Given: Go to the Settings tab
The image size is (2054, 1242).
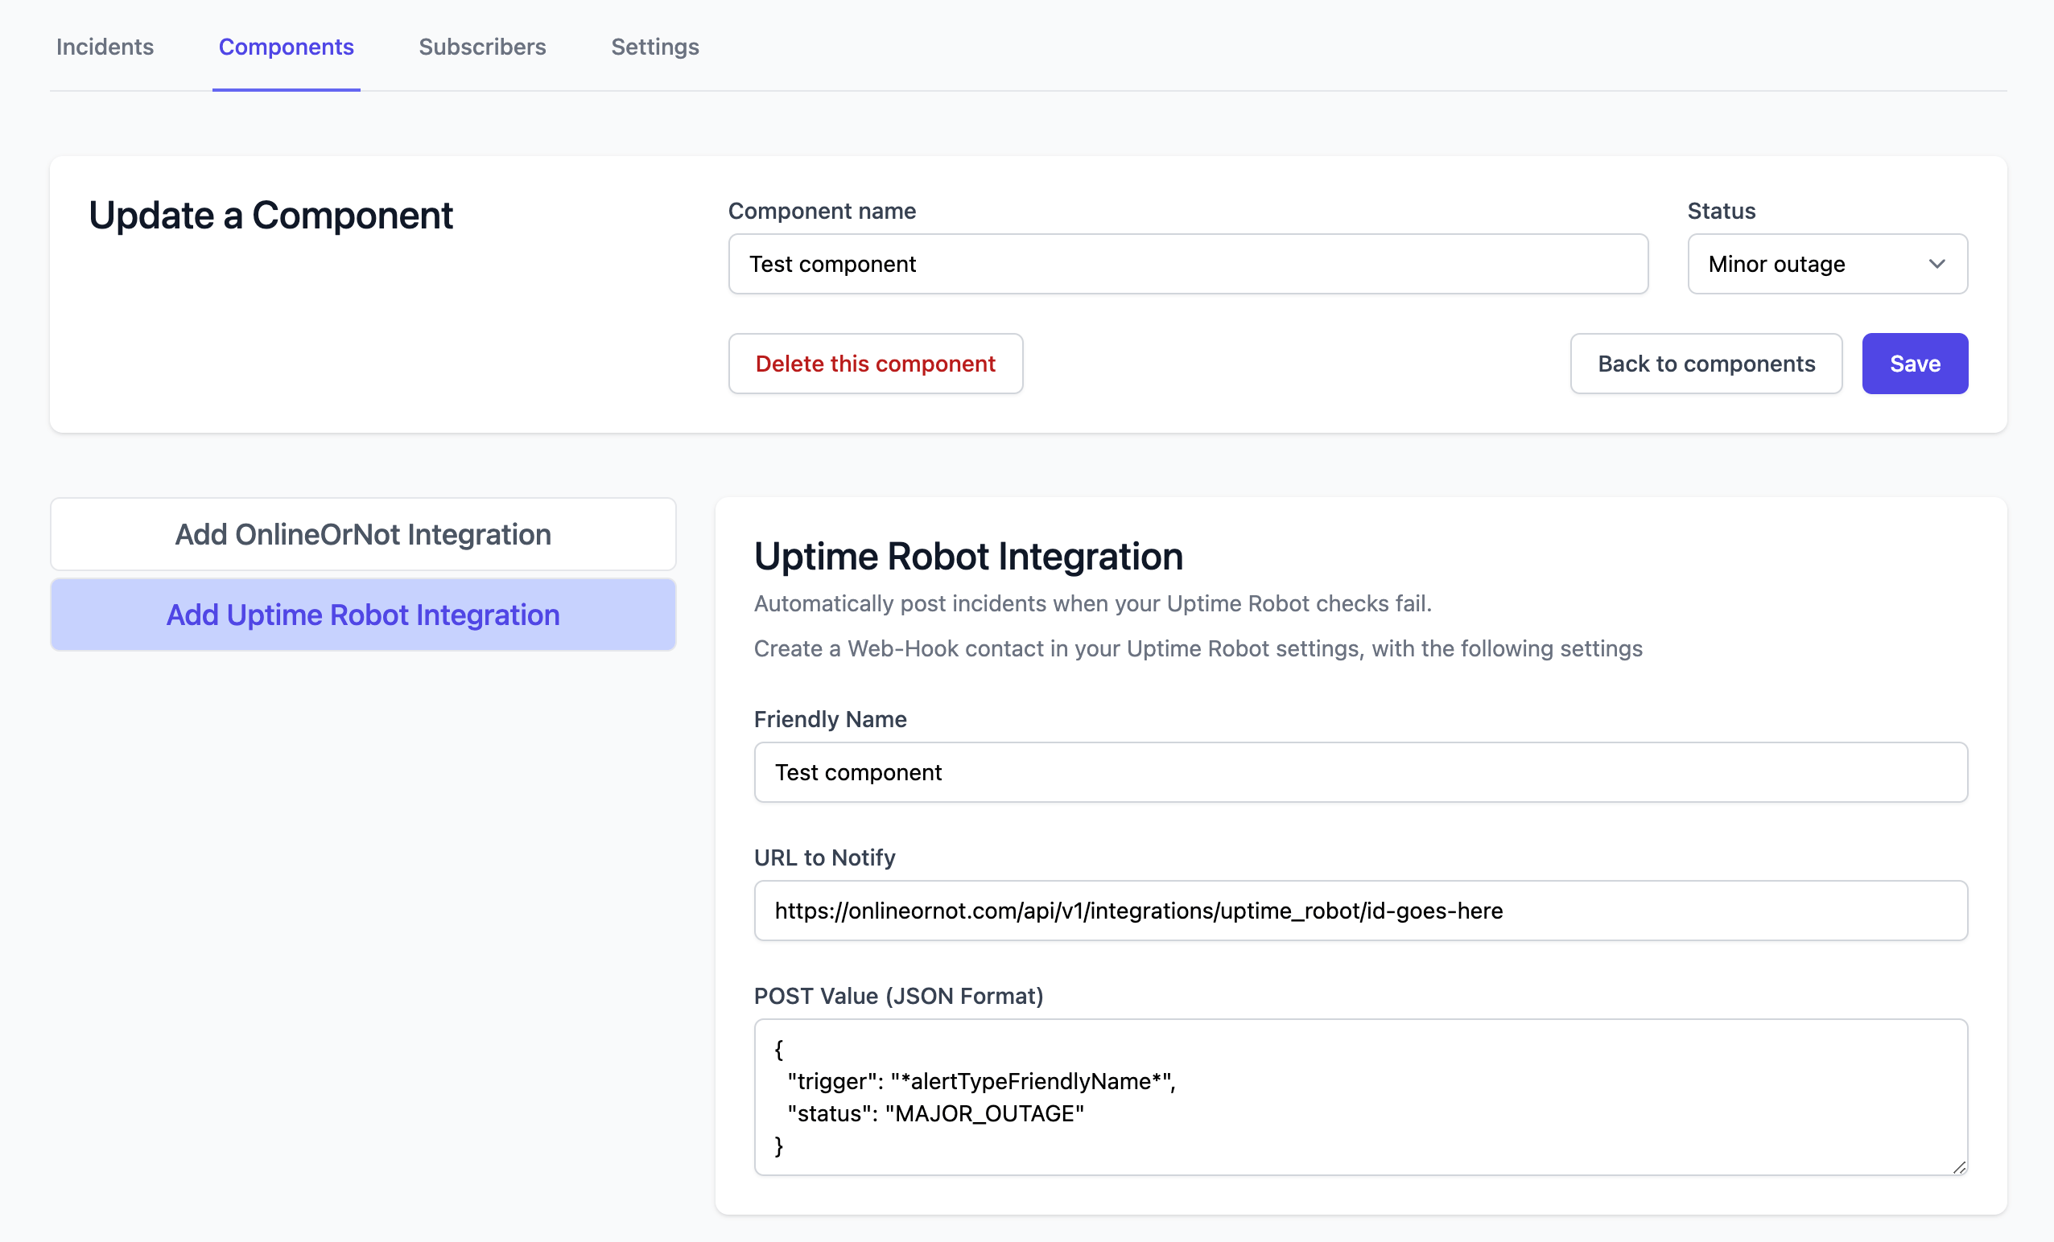Looking at the screenshot, I should pyautogui.click(x=654, y=47).
